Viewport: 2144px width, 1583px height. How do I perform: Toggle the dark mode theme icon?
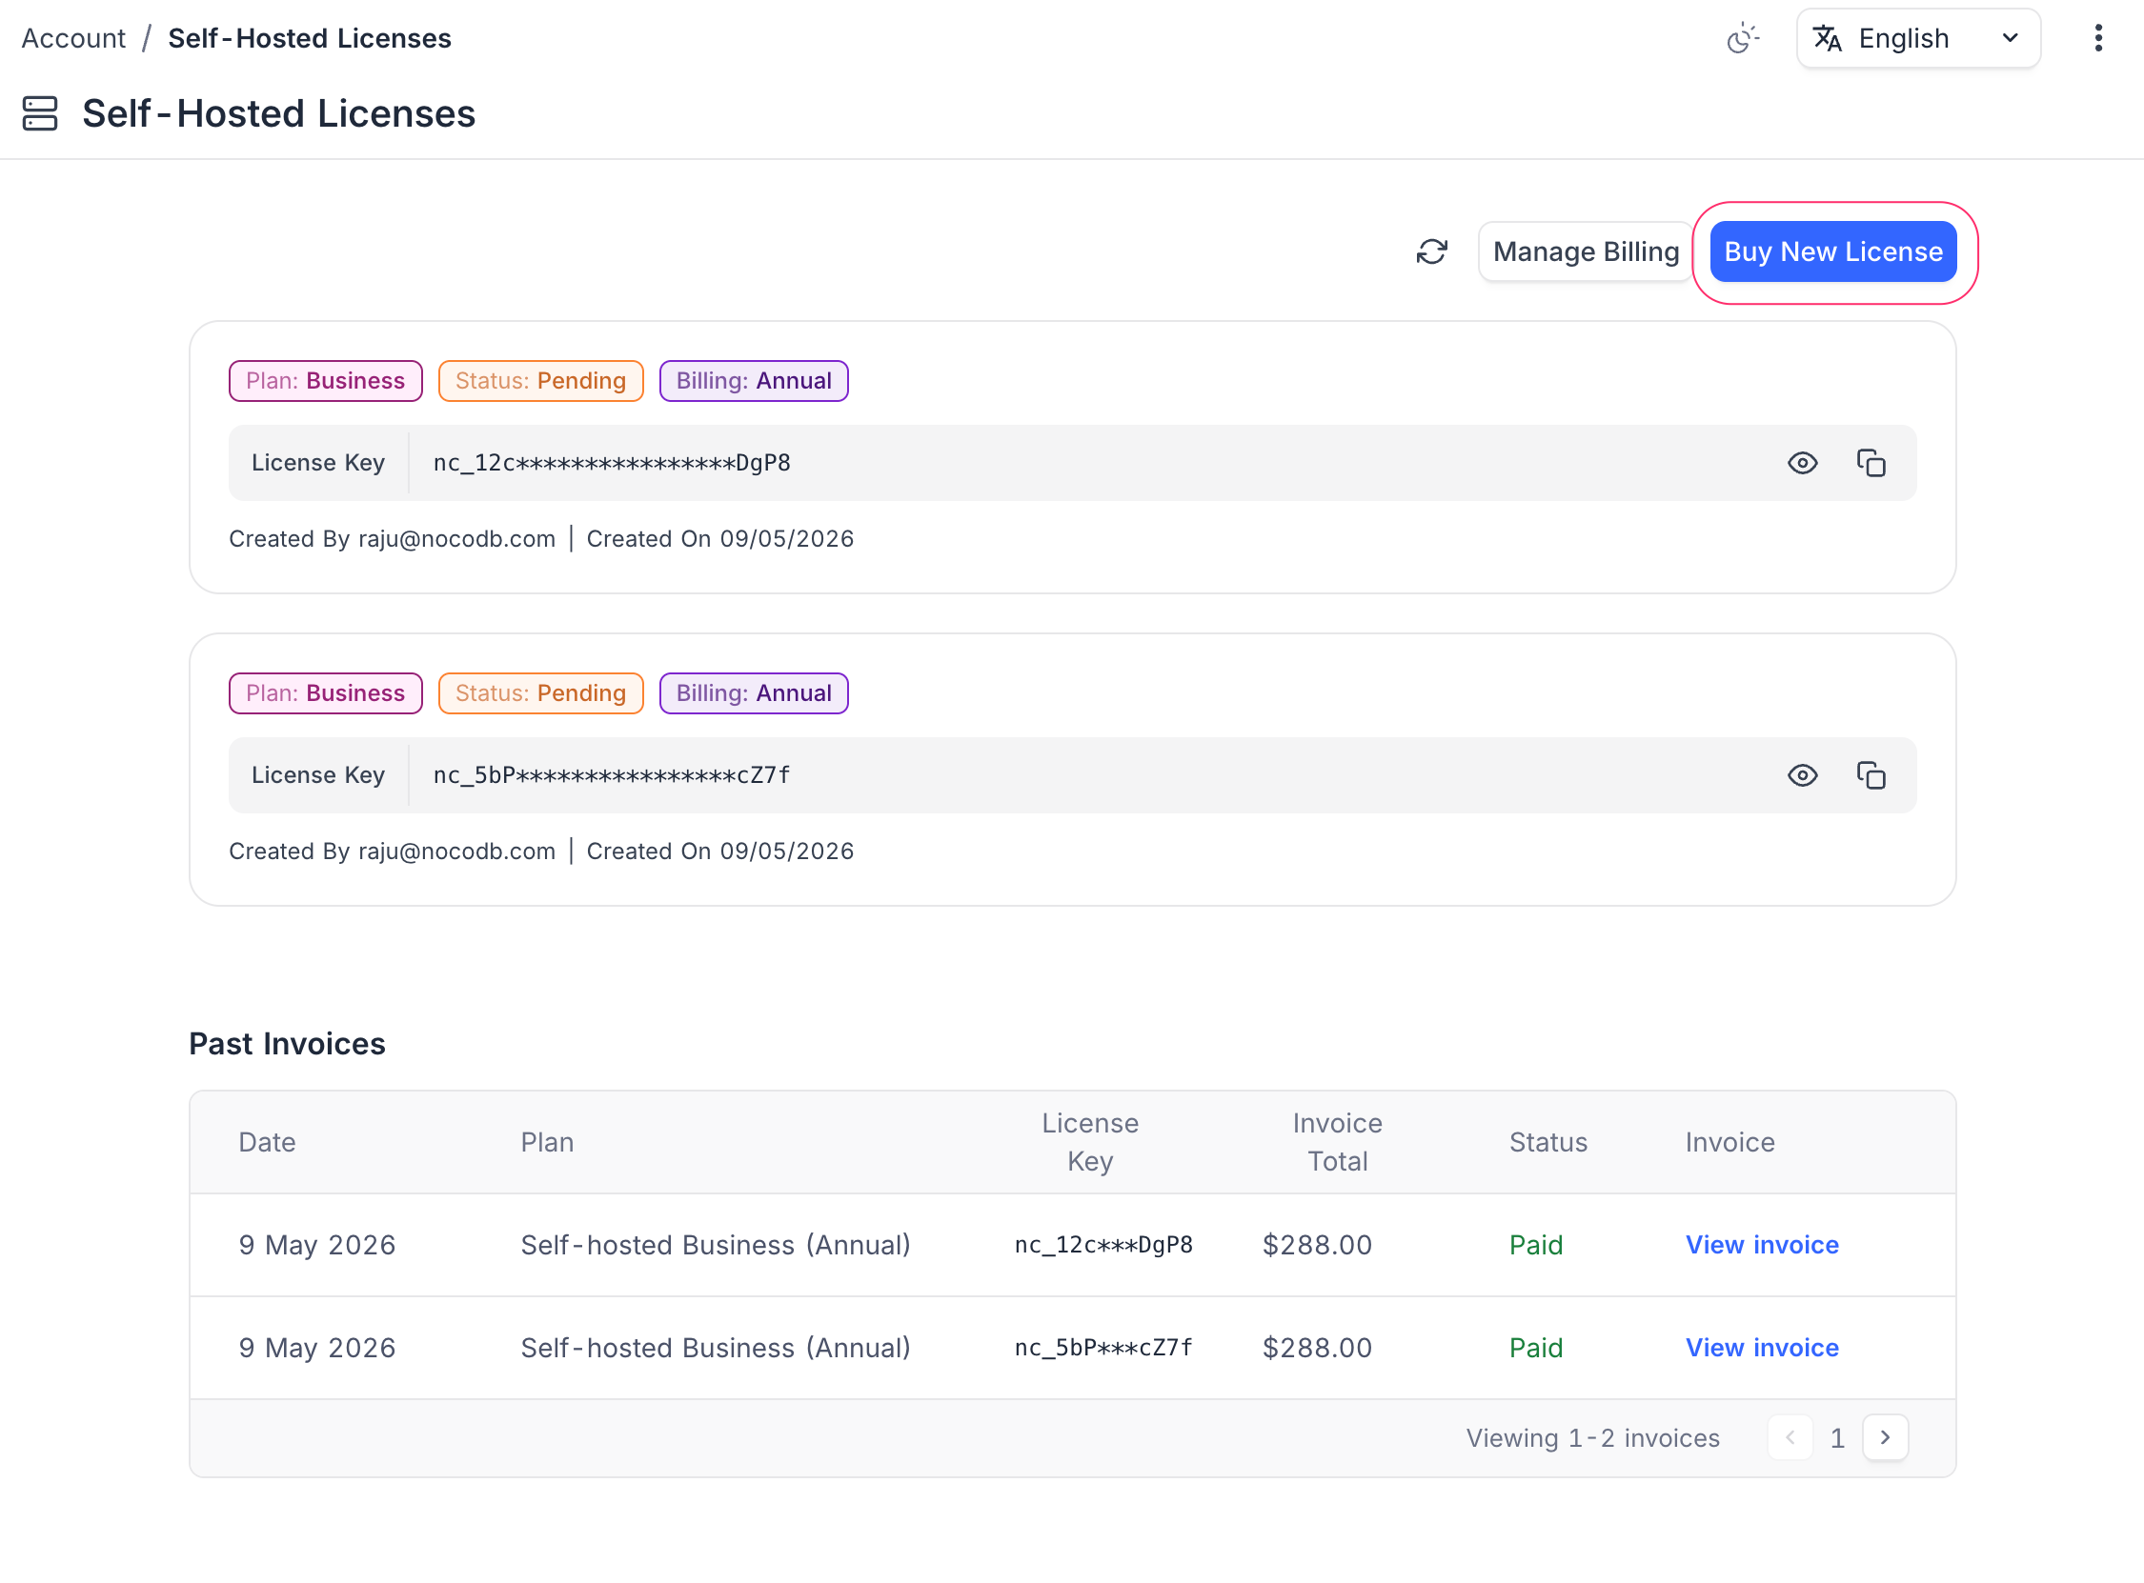pyautogui.click(x=1743, y=38)
